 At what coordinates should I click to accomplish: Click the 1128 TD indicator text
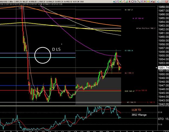coord(136,110)
